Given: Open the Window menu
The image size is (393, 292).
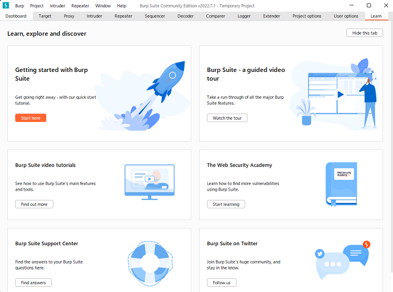Looking at the screenshot, I should 103,6.
